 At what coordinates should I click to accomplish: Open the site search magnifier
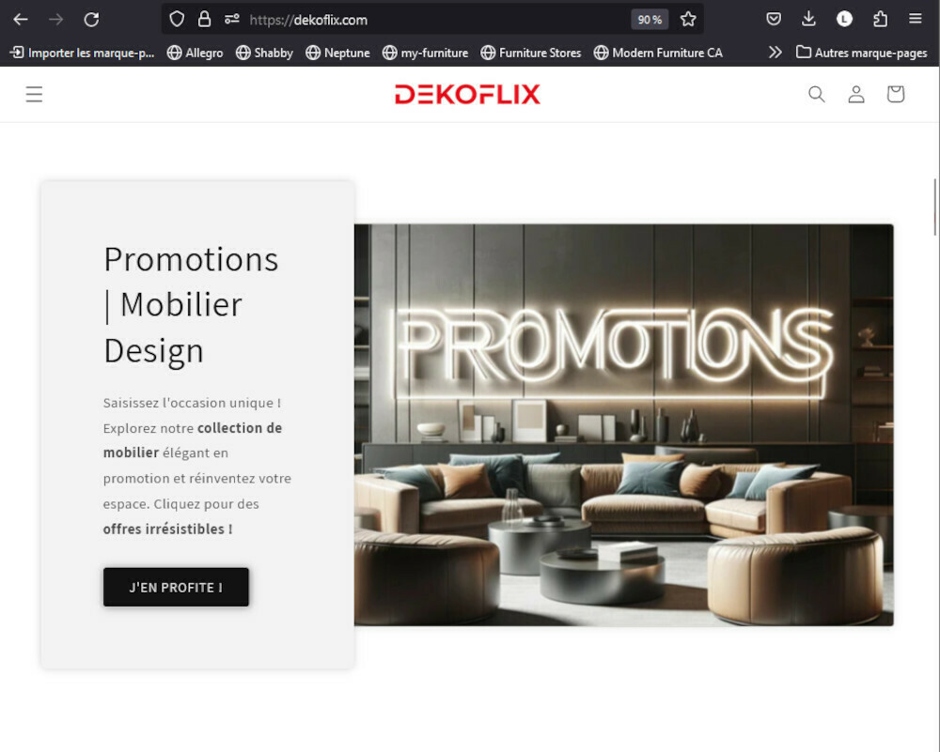pyautogui.click(x=817, y=94)
